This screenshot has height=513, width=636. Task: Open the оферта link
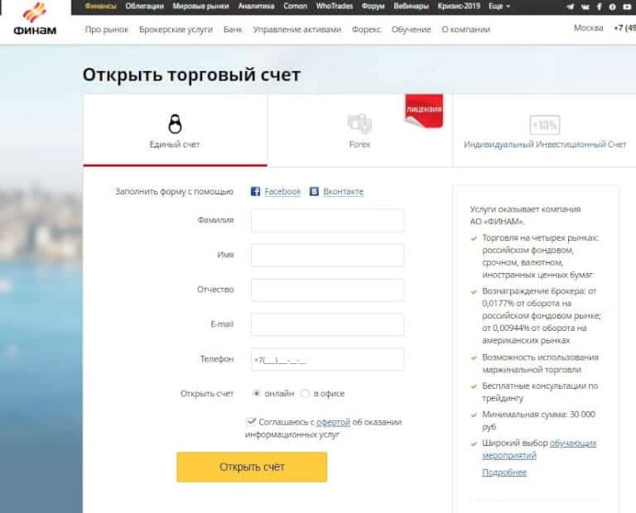(x=333, y=422)
